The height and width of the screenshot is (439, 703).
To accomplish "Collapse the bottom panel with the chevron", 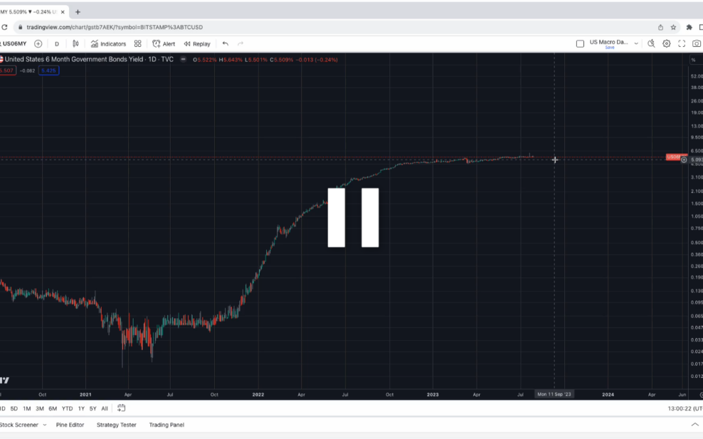I will (x=695, y=425).
